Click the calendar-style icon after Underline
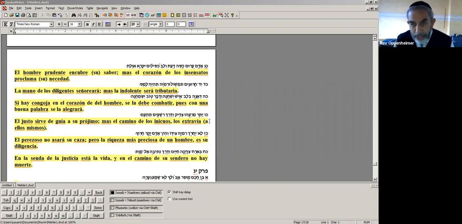 click(x=108, y=24)
